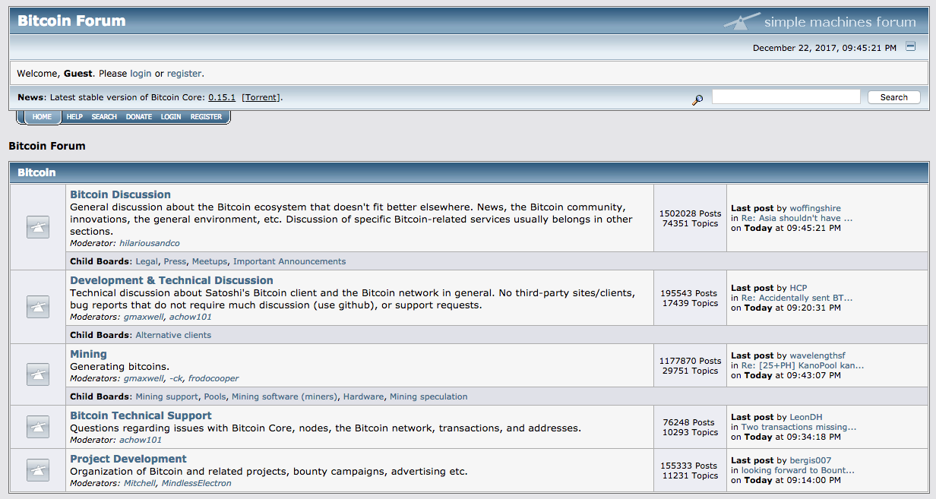
Task: Open the DONATE menu item
Action: pyautogui.click(x=139, y=117)
